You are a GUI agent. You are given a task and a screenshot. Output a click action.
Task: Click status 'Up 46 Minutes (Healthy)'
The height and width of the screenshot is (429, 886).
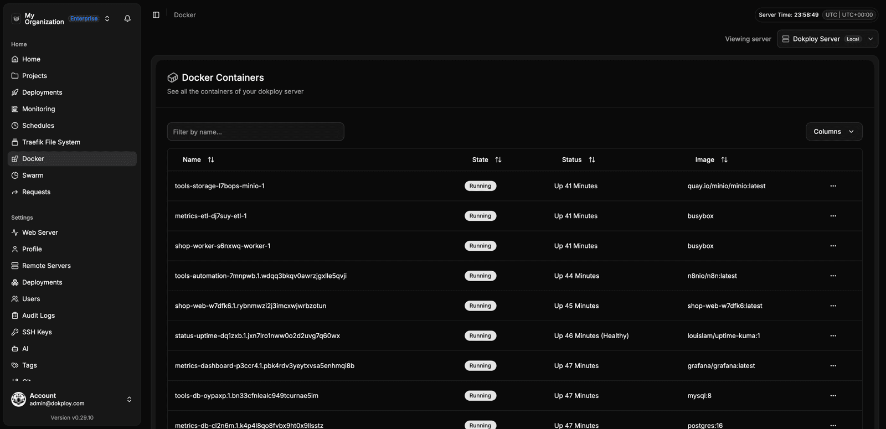[591, 335]
